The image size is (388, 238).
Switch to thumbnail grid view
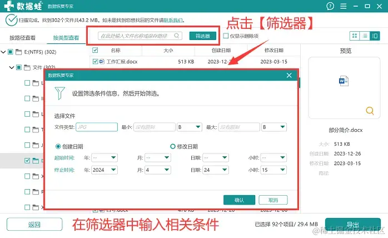pyautogui.click(x=355, y=36)
